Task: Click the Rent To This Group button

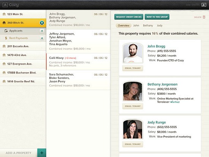Action: click(157, 17)
